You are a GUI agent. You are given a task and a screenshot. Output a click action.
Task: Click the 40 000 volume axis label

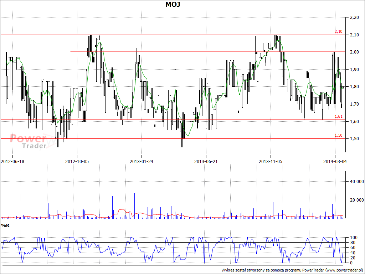(356, 182)
